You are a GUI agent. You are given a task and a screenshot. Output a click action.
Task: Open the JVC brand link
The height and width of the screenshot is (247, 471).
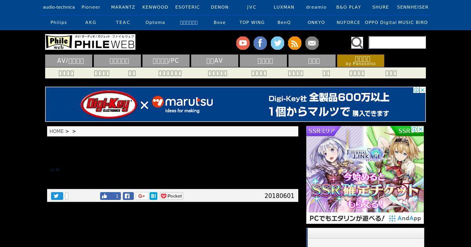(252, 7)
